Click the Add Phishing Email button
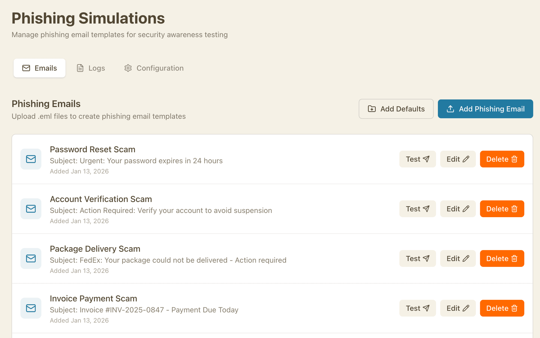 click(485, 109)
